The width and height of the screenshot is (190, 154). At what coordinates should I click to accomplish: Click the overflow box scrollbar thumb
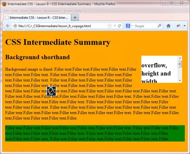(x=180, y=64)
